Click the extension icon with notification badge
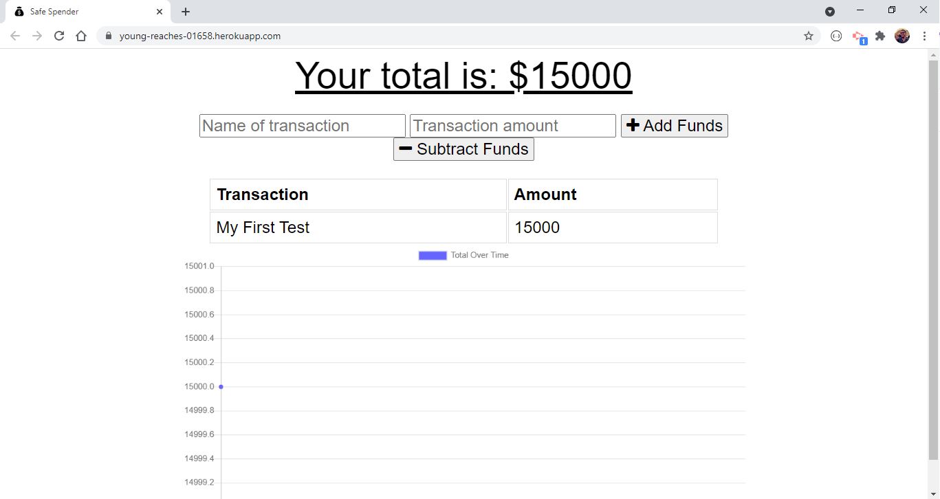940x499 pixels. click(858, 36)
